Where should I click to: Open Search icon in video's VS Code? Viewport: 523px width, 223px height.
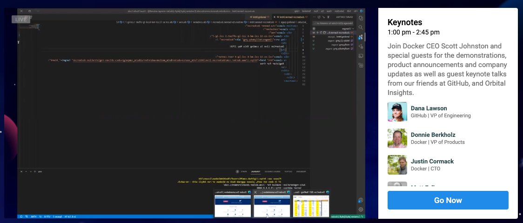click(361, 27)
